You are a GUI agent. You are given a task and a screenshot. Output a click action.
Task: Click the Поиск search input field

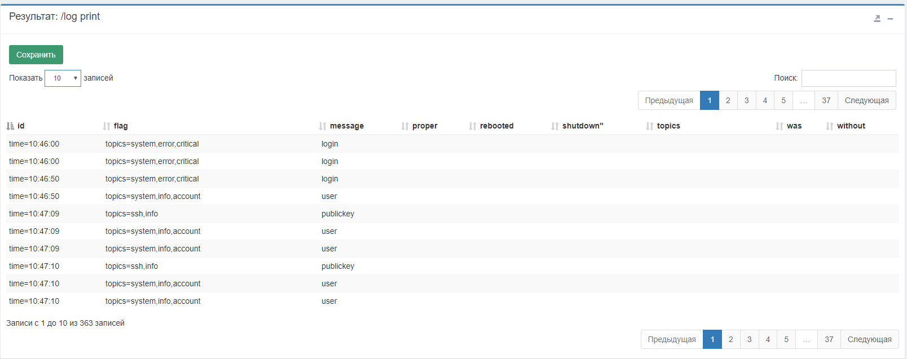848,78
